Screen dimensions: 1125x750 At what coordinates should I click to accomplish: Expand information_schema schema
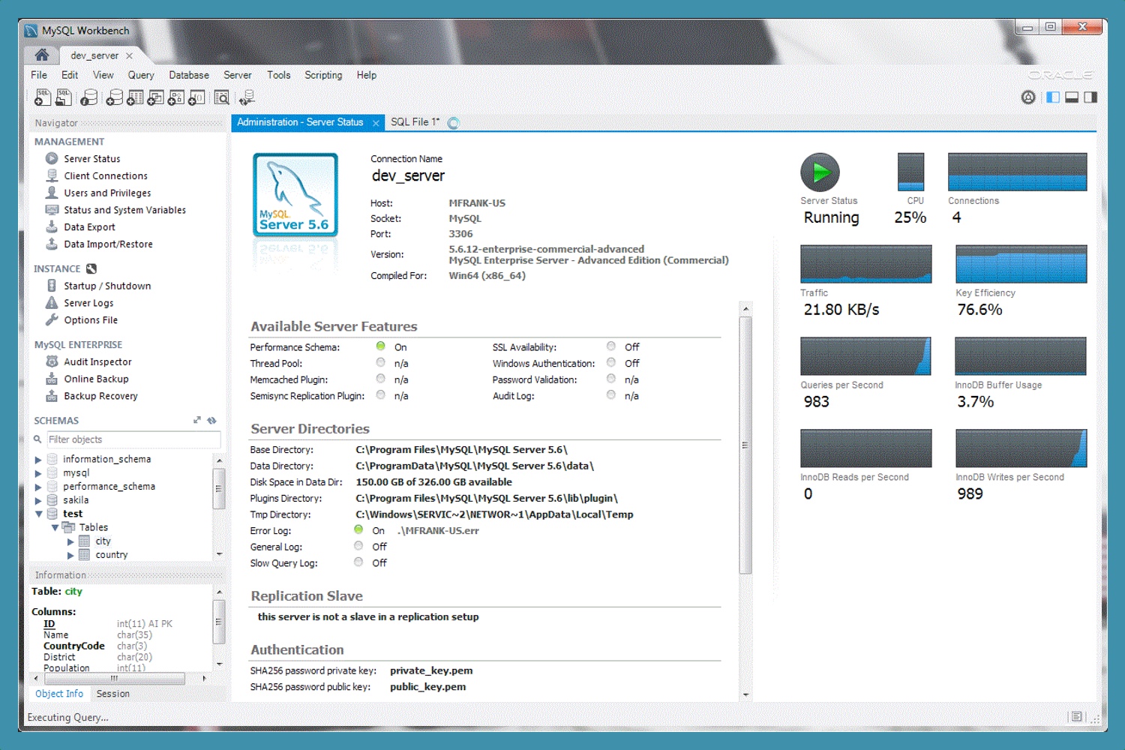[x=38, y=459]
